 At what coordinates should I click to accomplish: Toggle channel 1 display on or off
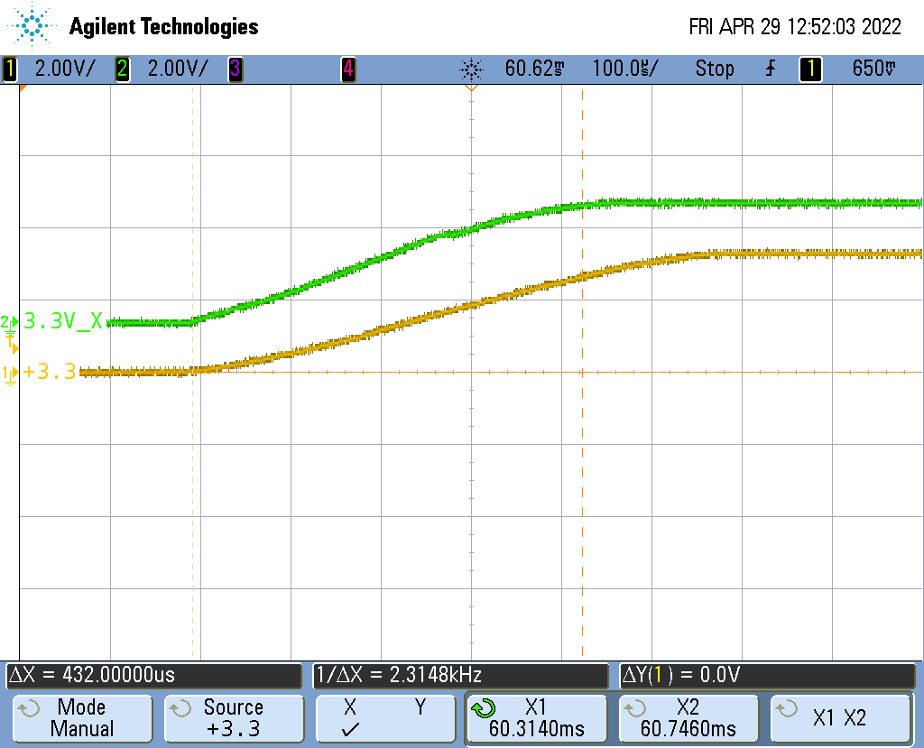9,69
